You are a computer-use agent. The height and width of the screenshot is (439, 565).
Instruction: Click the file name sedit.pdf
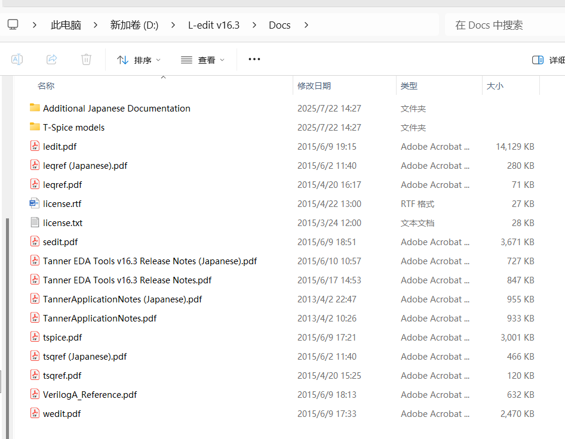[60, 242]
